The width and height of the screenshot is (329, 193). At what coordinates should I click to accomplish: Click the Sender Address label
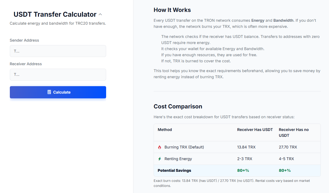coord(24,40)
